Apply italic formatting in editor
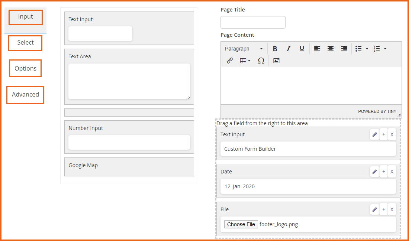409x241 pixels. coord(288,49)
